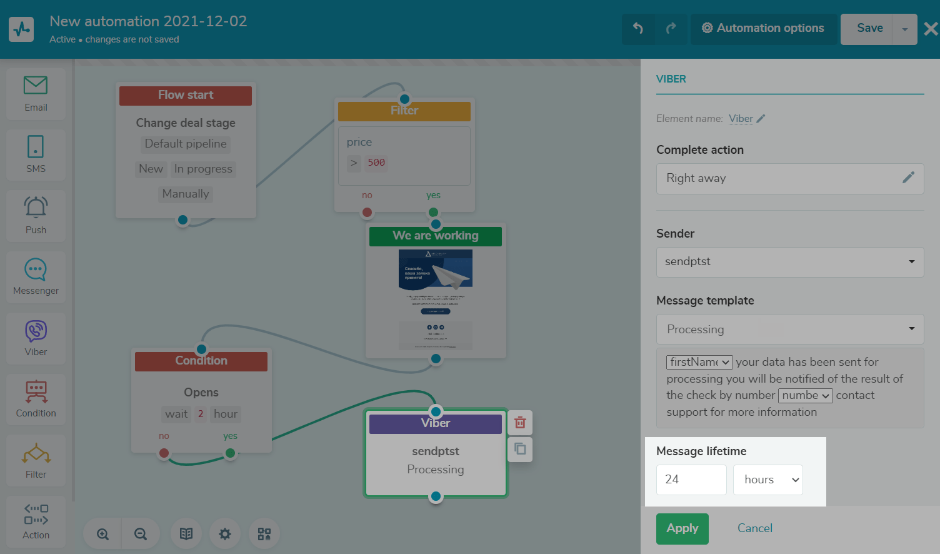Viewport: 940px width, 554px height.
Task: Open the Sender dropdown showing sendptst
Action: pyautogui.click(x=789, y=262)
